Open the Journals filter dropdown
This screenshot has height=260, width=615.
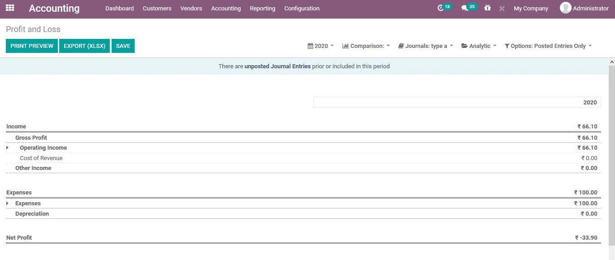425,46
